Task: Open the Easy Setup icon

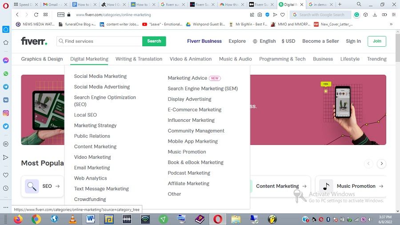Action: click(394, 15)
